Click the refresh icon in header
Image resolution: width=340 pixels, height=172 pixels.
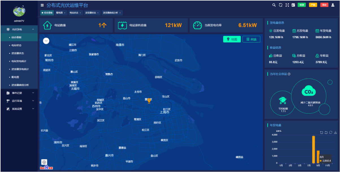[x=280, y=5]
